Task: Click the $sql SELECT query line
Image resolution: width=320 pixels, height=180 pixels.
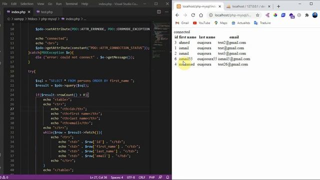Action: click(x=85, y=81)
